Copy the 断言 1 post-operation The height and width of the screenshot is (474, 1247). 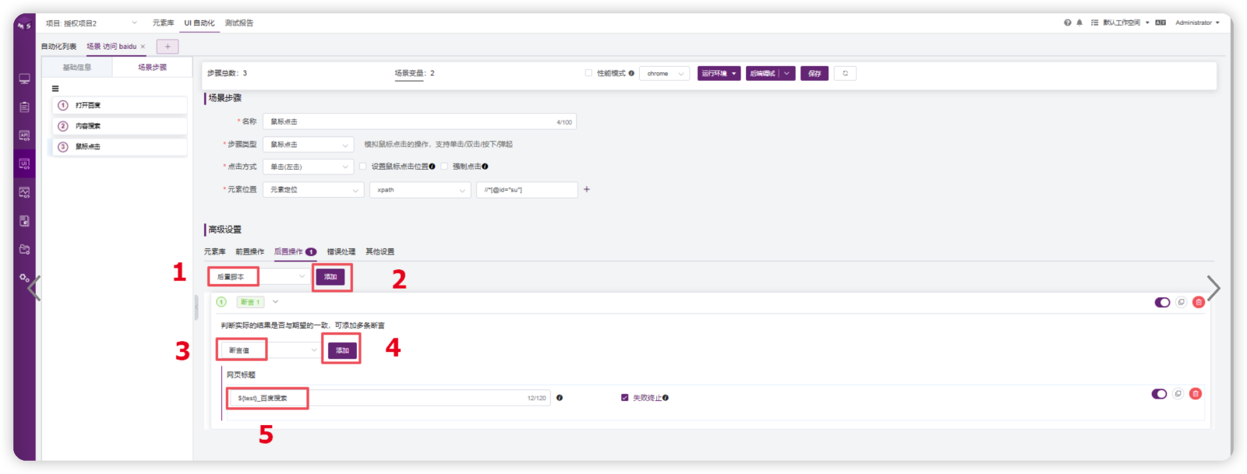click(x=1181, y=302)
